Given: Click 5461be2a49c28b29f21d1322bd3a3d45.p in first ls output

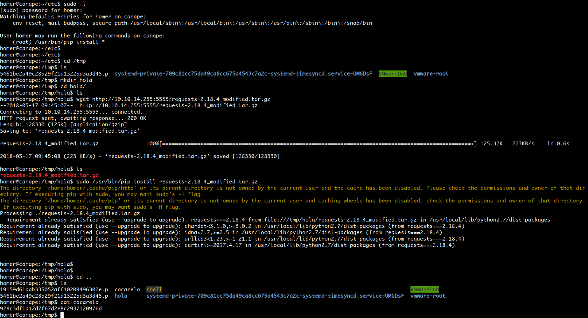Looking at the screenshot, I should (x=54, y=74).
